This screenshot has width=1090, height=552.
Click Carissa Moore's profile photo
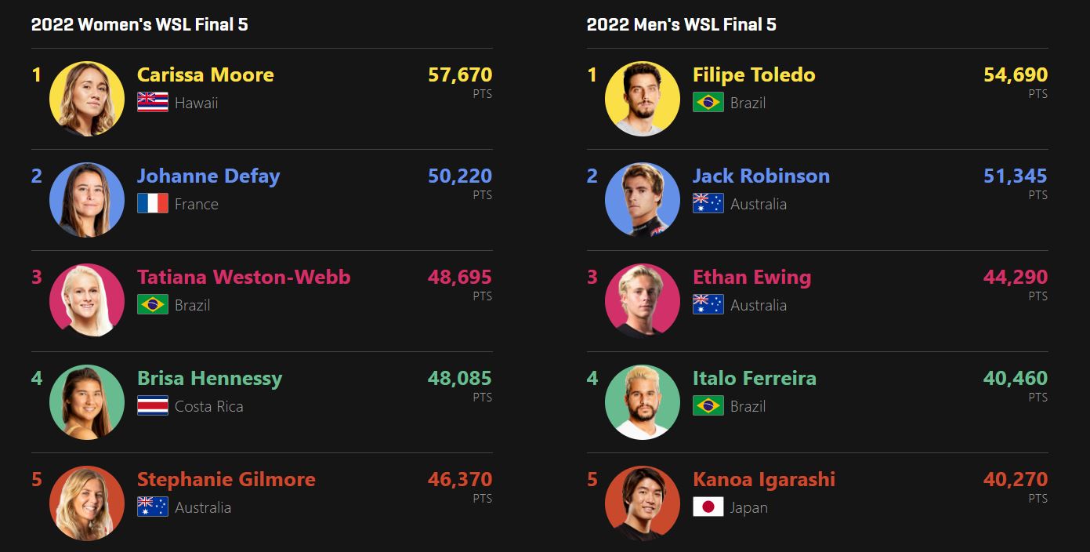coord(87,99)
